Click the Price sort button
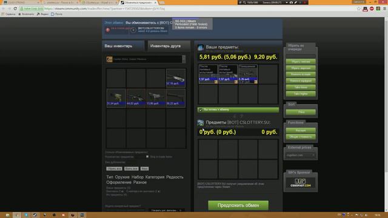 click(301, 112)
